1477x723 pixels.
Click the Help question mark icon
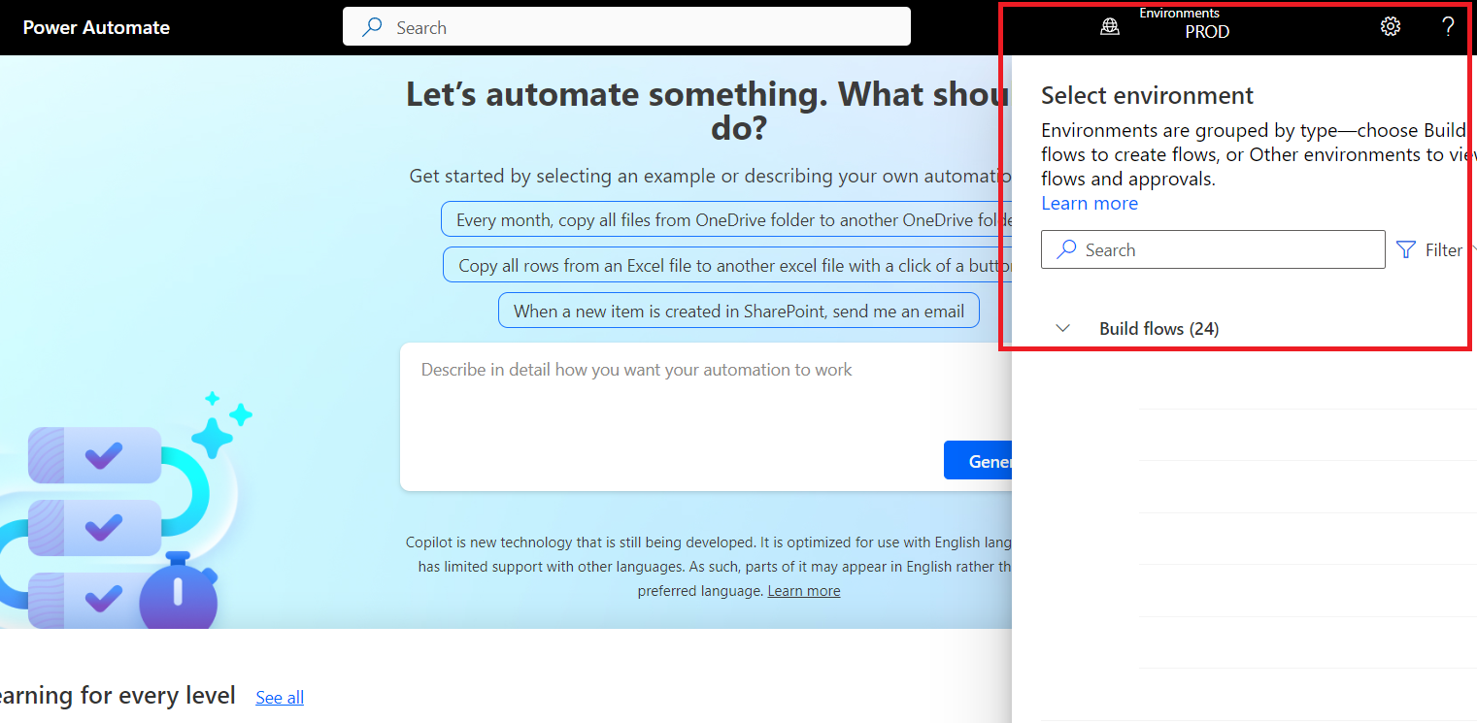1447,26
